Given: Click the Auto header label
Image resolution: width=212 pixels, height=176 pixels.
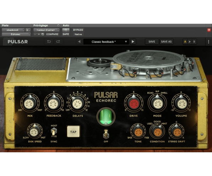Looking at the screenshot, I should (x=66, y=25).
